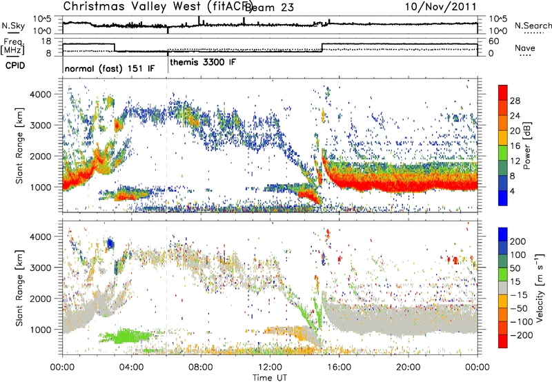This screenshot has width=552, height=382.
Task: Click the 'N.Sky' legend label
Action: (13, 26)
